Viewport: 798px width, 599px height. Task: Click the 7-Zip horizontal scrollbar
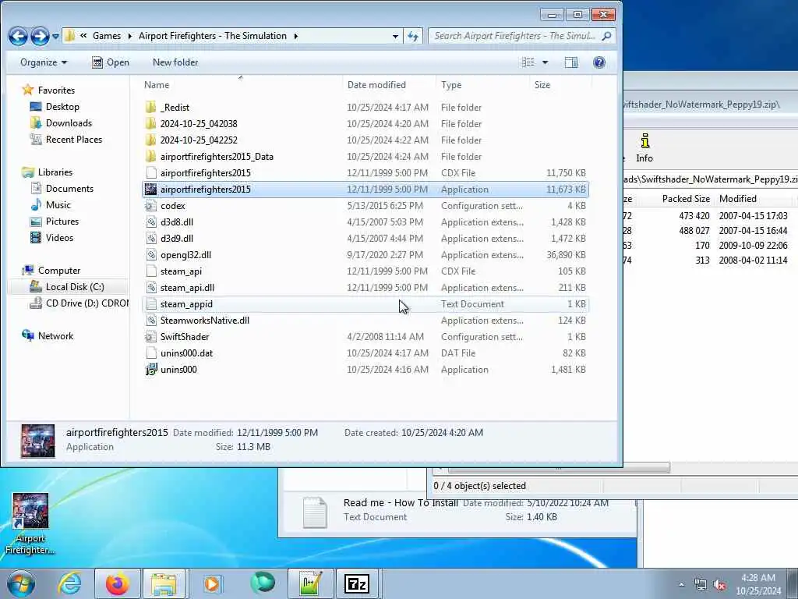pos(559,468)
